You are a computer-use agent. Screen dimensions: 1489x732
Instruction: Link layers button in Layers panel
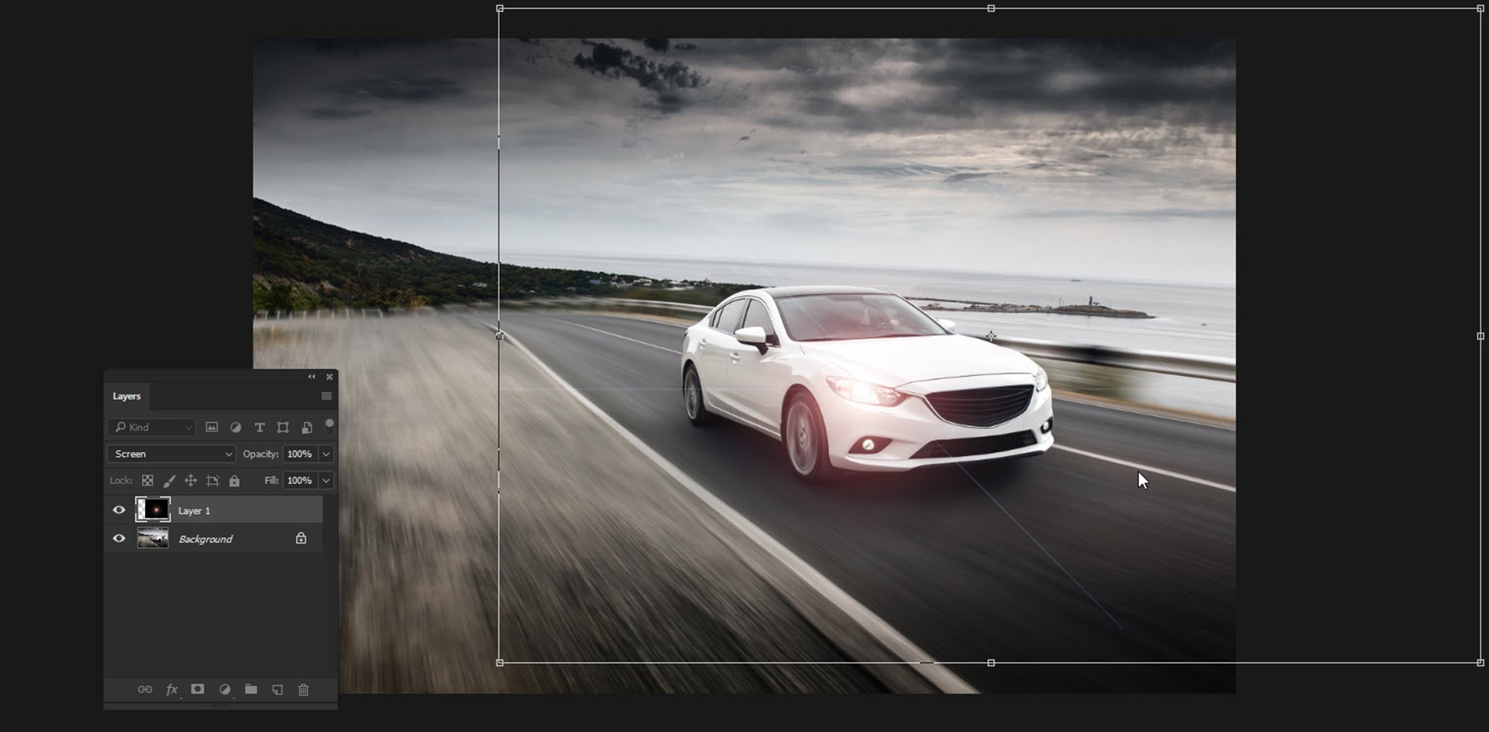tap(145, 690)
